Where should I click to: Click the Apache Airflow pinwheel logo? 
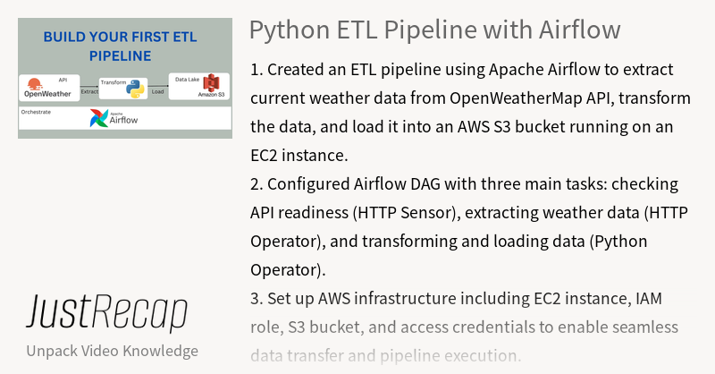pos(99,119)
